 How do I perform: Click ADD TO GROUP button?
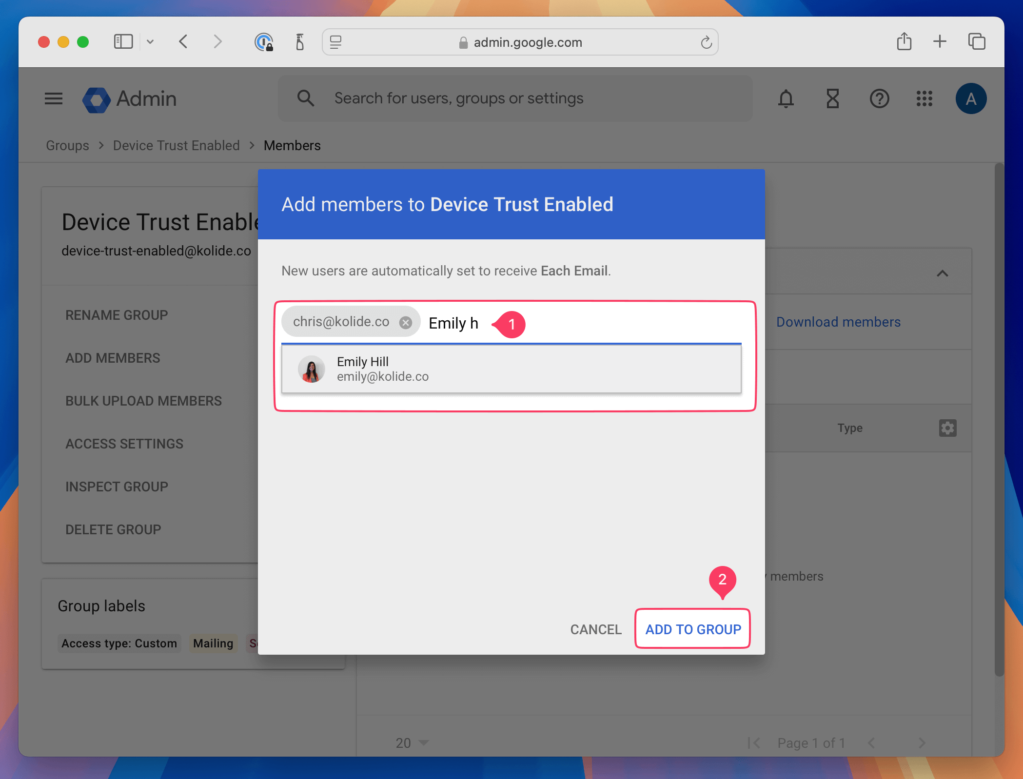(692, 629)
